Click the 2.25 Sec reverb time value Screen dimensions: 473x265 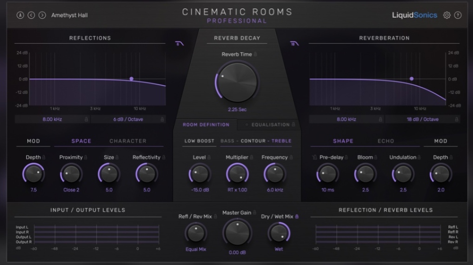coord(237,109)
